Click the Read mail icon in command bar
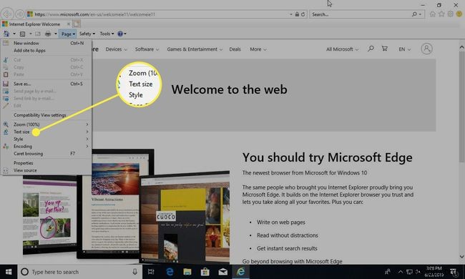 [x=38, y=34]
